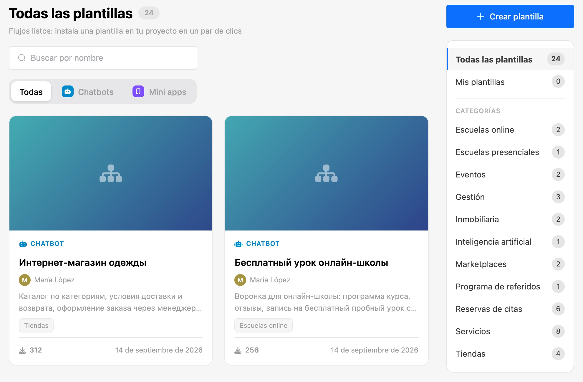The height and width of the screenshot is (382, 583).
Task: Click the Каталог по категориям description text
Action: (110, 302)
